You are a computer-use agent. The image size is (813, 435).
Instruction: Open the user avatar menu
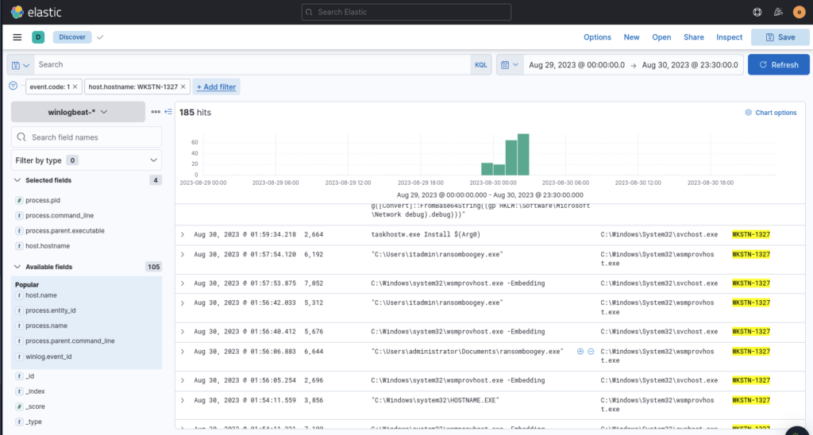[x=799, y=12]
